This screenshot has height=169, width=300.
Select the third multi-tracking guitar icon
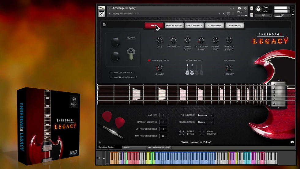click(x=197, y=70)
